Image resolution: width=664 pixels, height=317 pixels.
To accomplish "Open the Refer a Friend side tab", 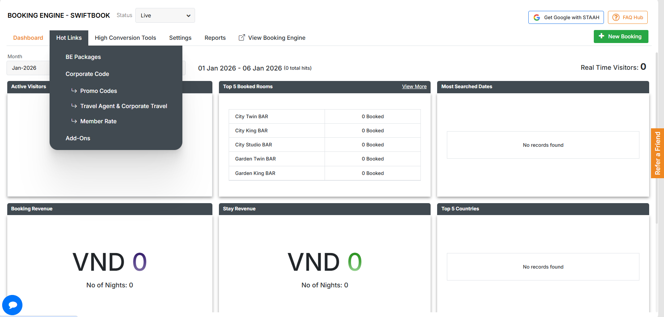I will click(657, 153).
